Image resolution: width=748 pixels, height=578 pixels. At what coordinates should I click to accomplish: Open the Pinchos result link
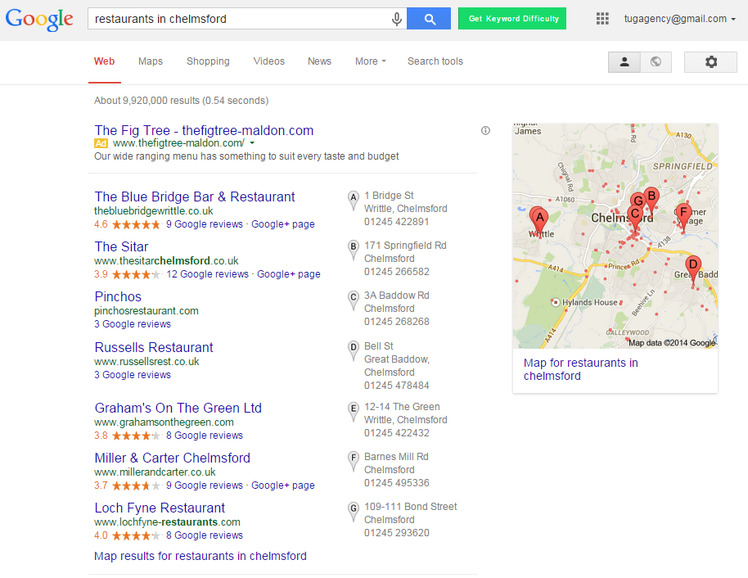118,297
